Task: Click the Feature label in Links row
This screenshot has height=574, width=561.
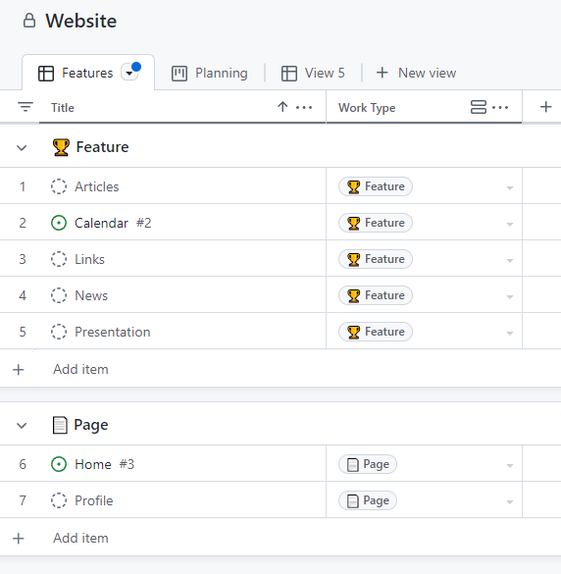Action: click(376, 259)
